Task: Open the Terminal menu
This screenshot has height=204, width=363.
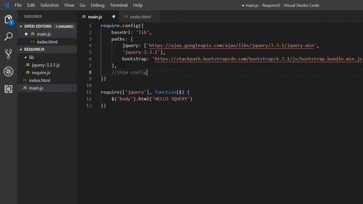Action: pos(119,5)
